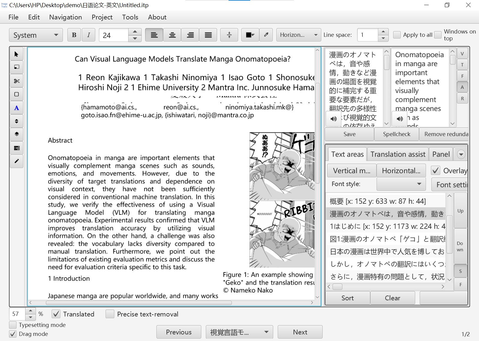The image size is (479, 341).
Task: Open the Tools menu
Action: pyautogui.click(x=130, y=17)
